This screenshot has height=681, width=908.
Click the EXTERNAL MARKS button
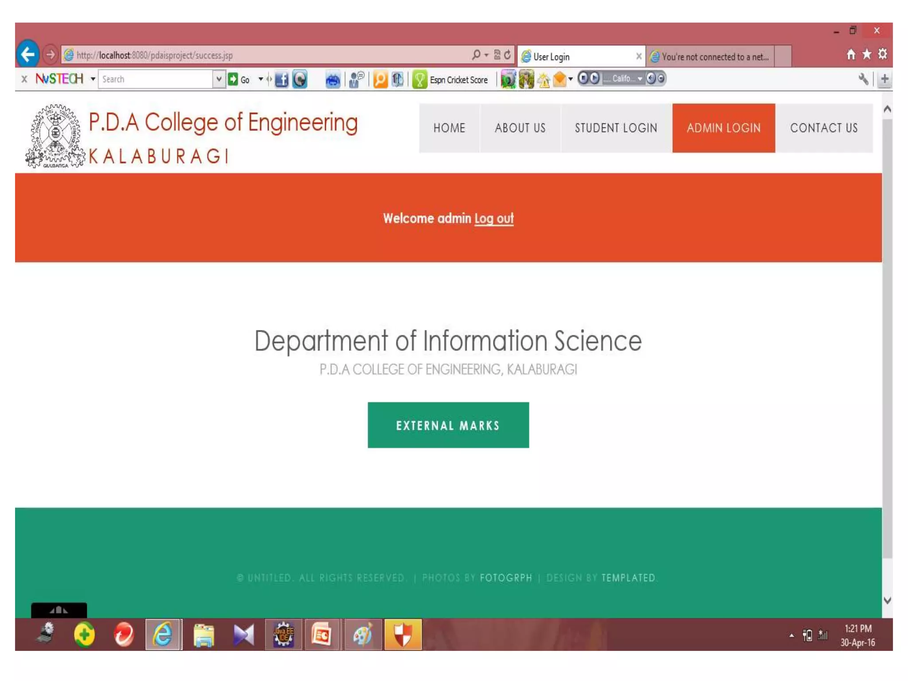point(448,425)
